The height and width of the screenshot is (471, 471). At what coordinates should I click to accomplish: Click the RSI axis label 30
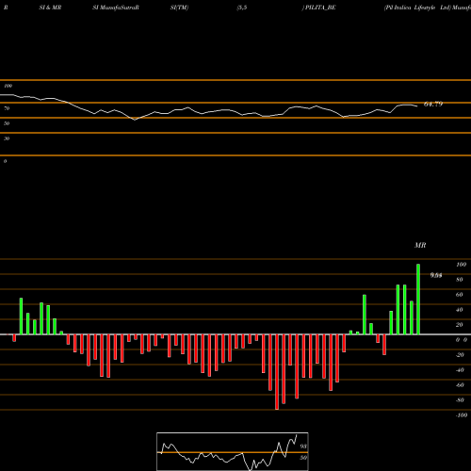pos(7,138)
